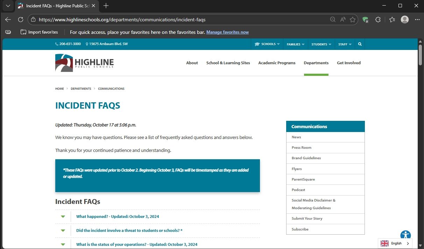This screenshot has height=249, width=424.
Task: Expand the What happened? FAQ arrow
Action: pyautogui.click(x=63, y=217)
